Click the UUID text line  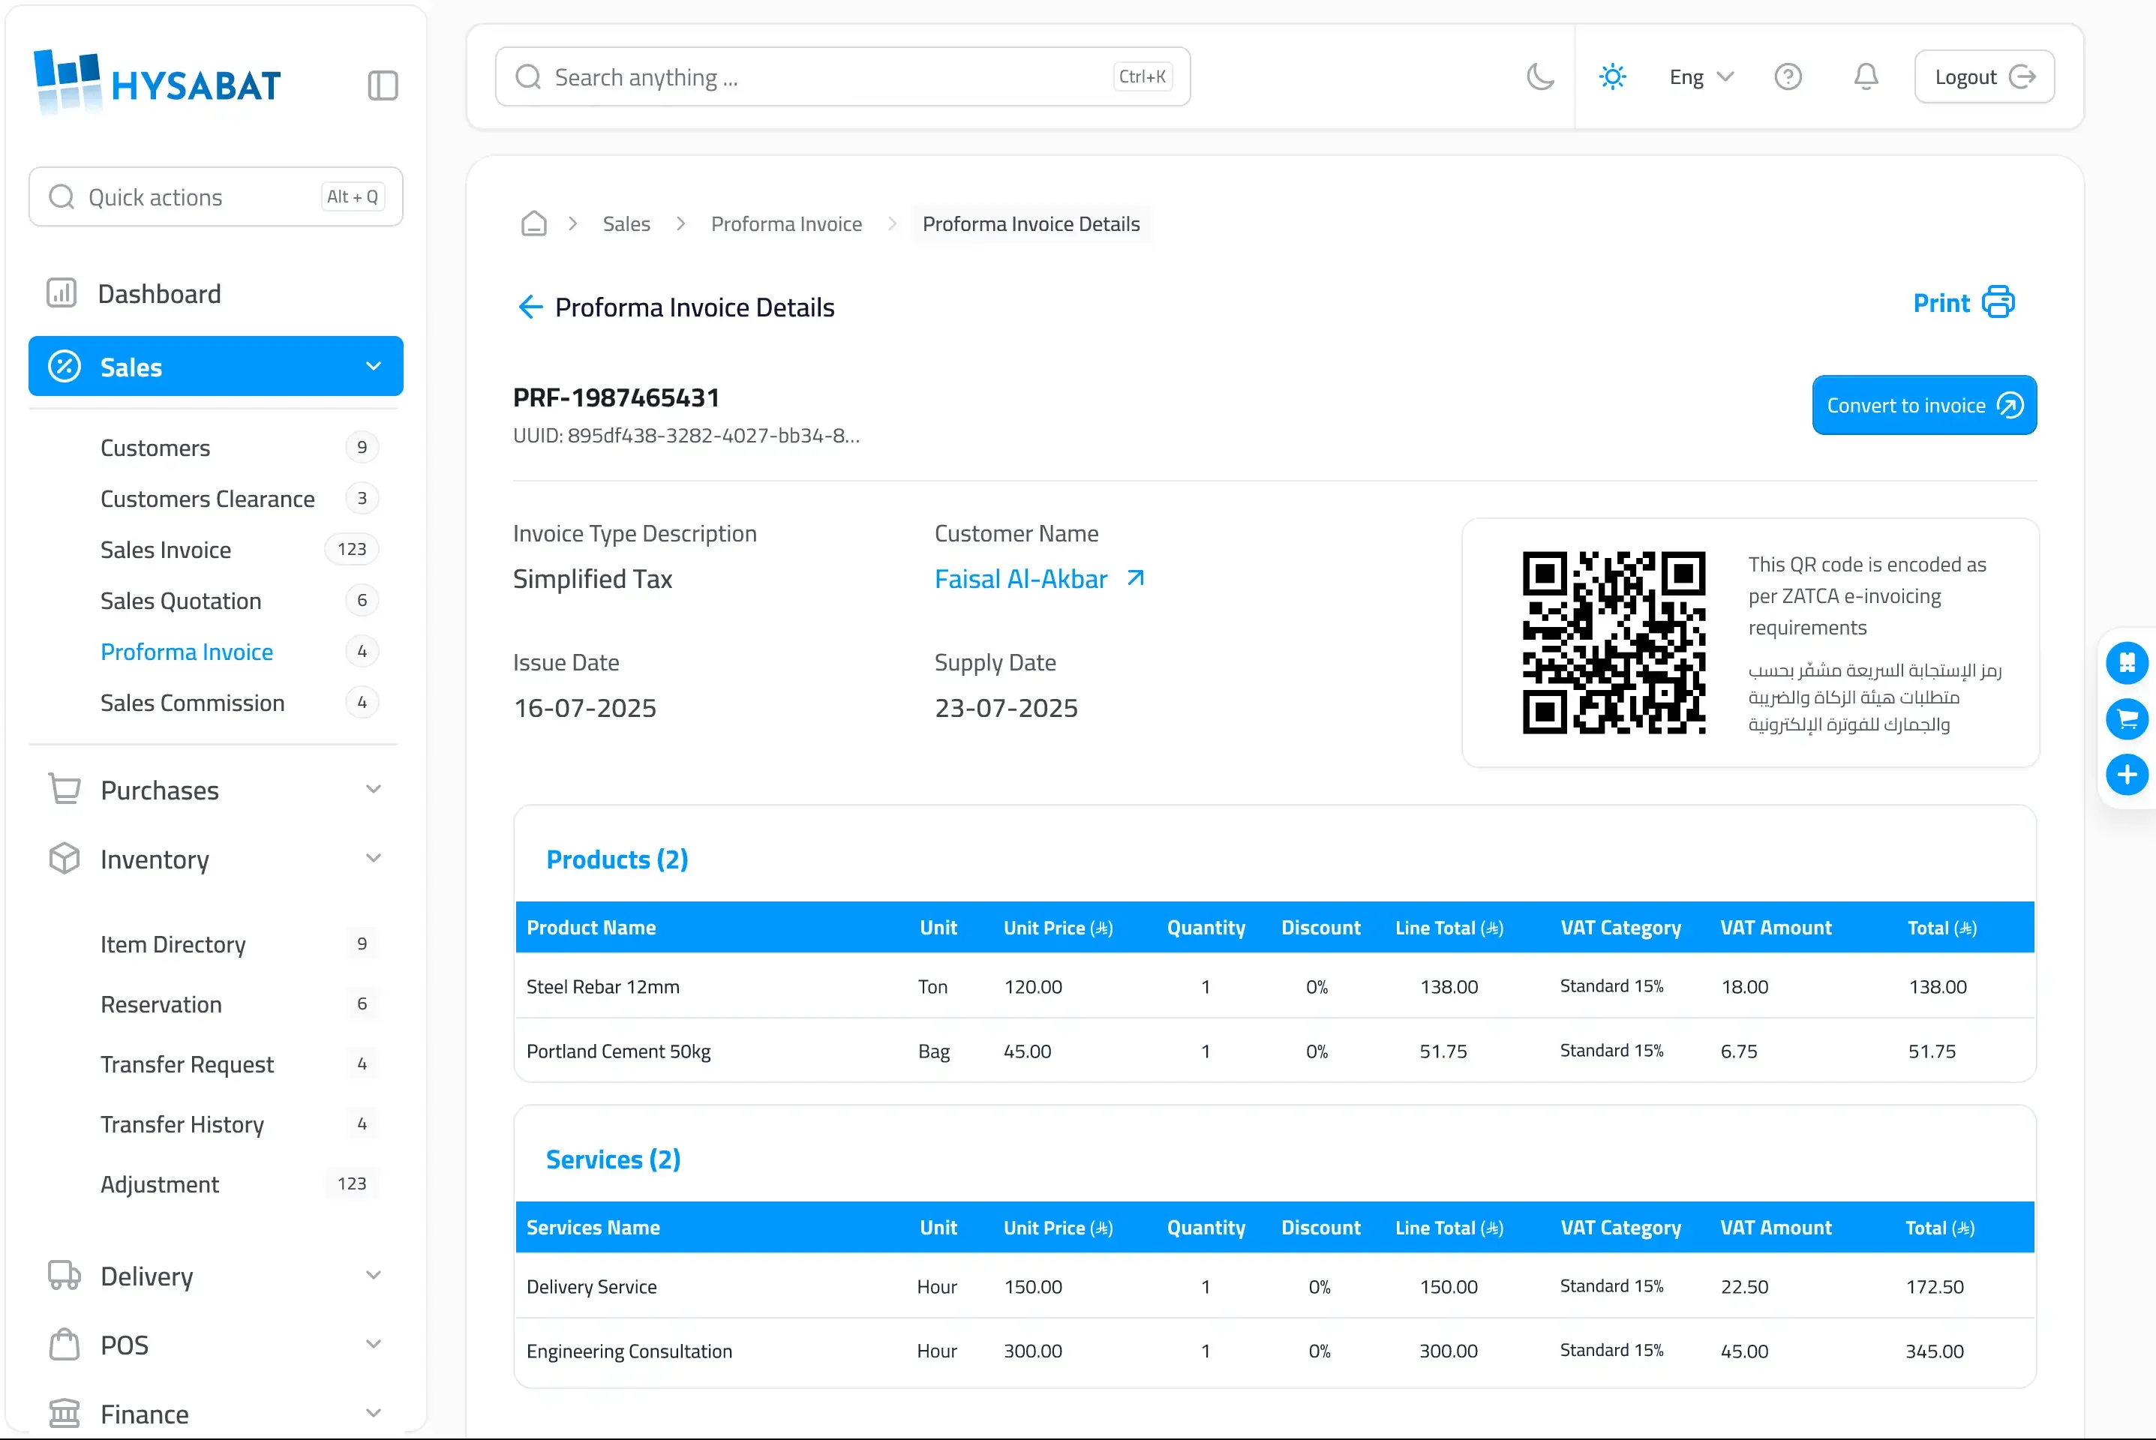point(686,435)
